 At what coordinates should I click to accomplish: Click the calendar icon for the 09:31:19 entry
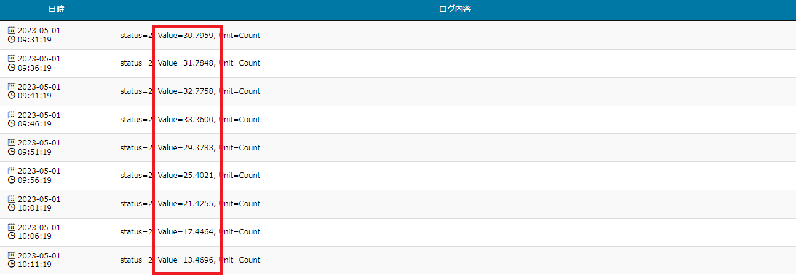coord(11,30)
